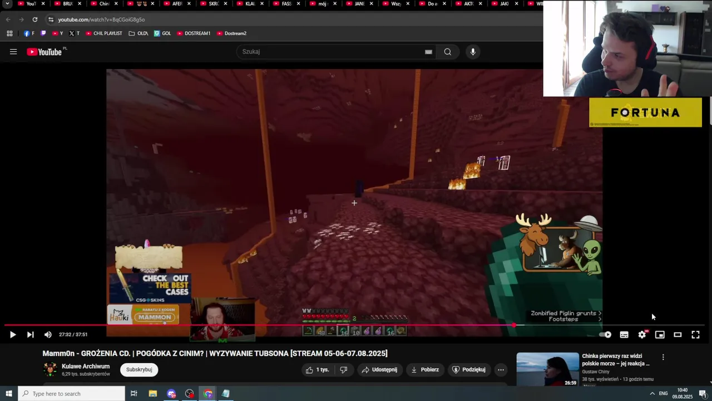Toggle theater mode view
The height and width of the screenshot is (401, 712).
tap(678, 335)
